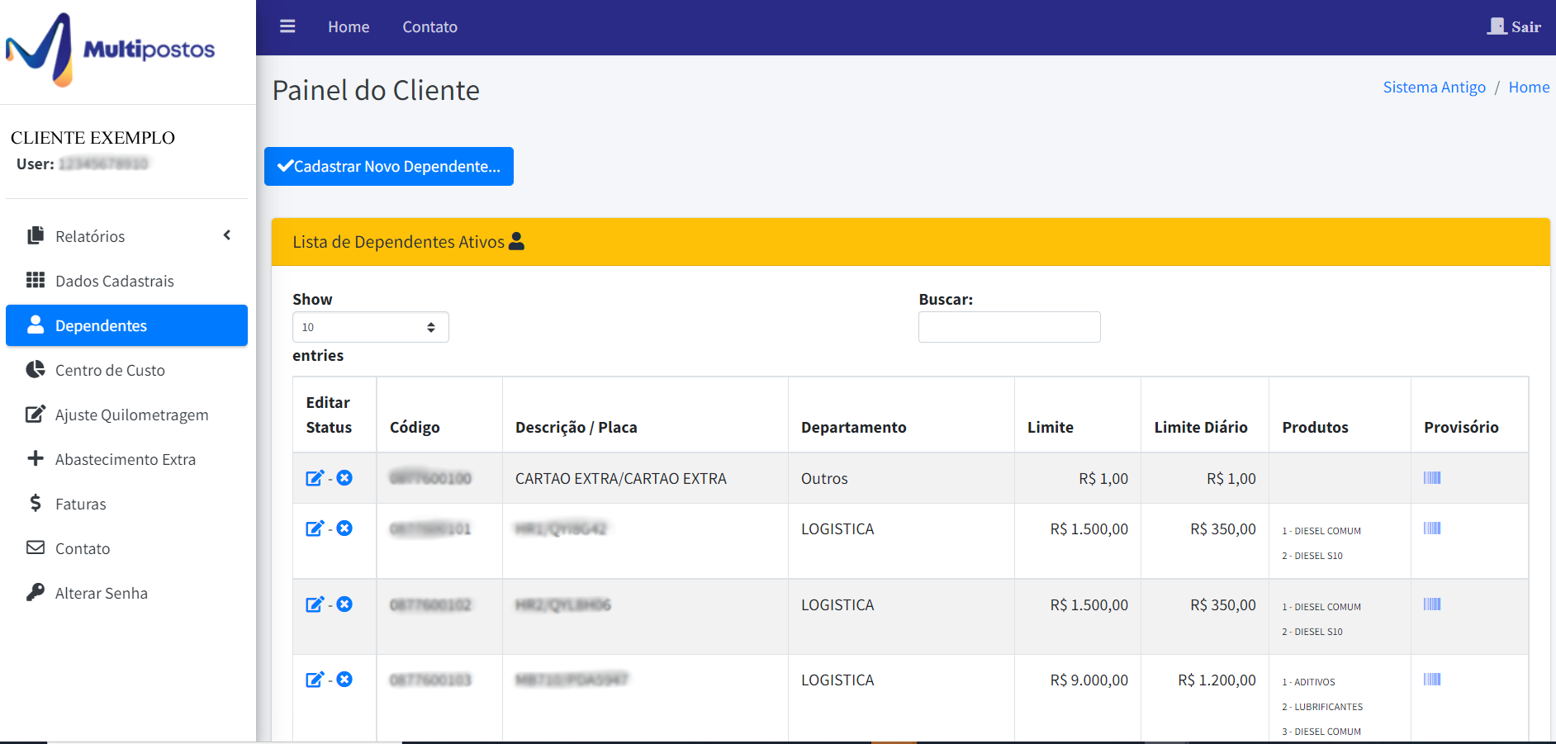1556x744 pixels.
Task: Follow the Sistema Antigo breadcrumb link
Action: (x=1435, y=87)
